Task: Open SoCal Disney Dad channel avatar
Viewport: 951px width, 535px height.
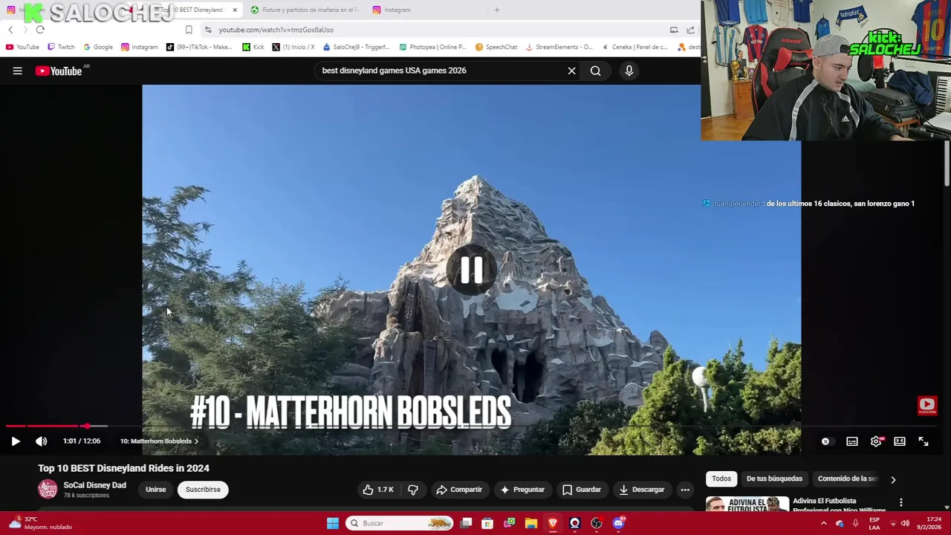Action: coord(48,489)
